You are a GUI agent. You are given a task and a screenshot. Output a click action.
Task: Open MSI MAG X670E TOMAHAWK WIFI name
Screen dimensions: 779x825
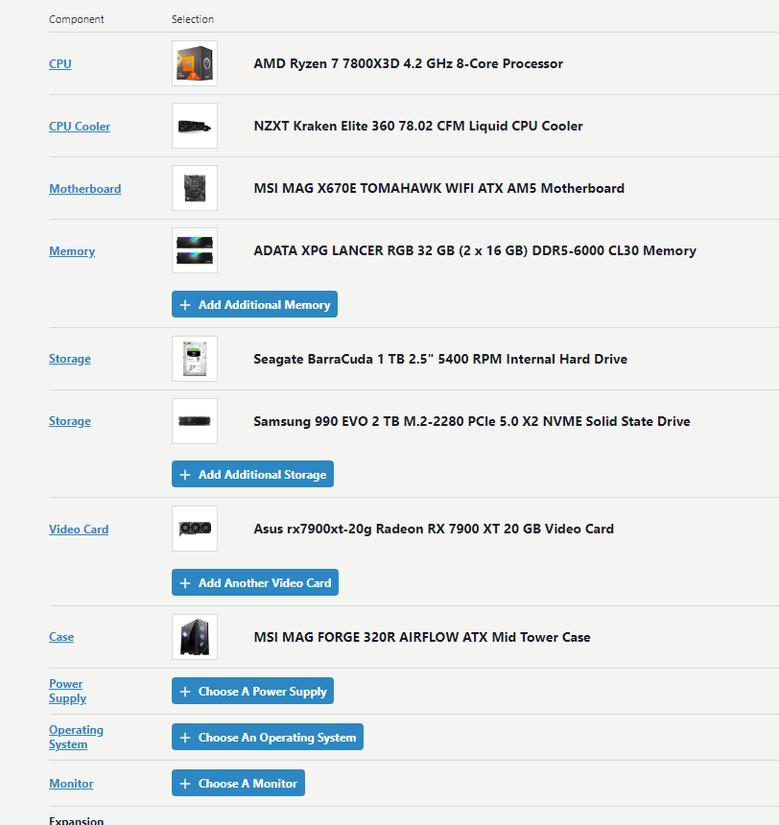pyautogui.click(x=439, y=188)
